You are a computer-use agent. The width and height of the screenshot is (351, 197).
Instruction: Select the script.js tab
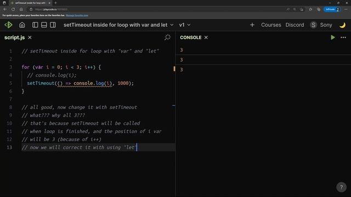click(15, 38)
